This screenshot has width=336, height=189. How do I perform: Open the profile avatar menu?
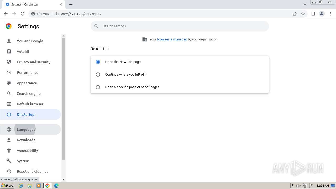322,14
